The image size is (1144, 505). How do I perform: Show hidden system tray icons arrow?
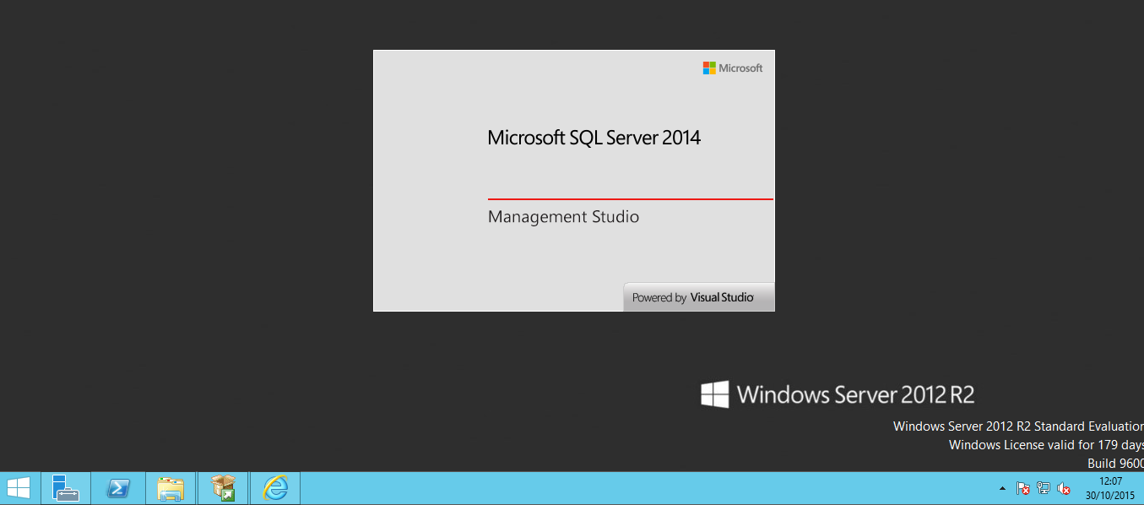point(1002,489)
